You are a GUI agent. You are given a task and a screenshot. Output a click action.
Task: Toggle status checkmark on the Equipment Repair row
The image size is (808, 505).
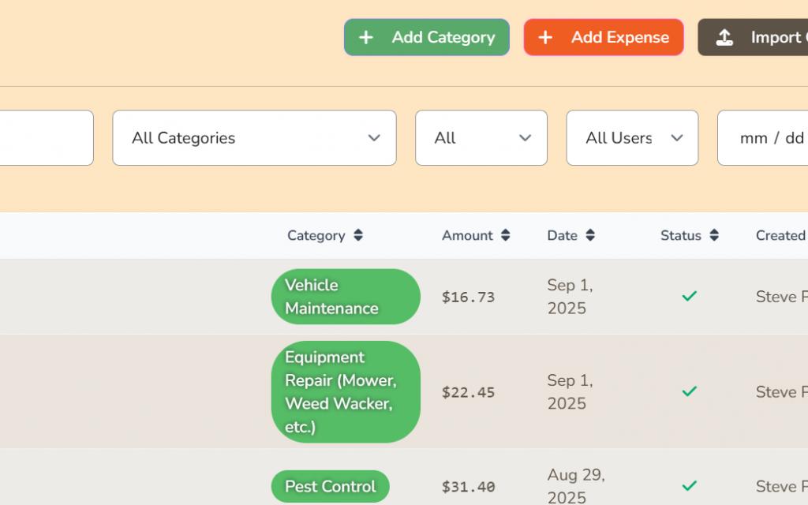coord(688,391)
